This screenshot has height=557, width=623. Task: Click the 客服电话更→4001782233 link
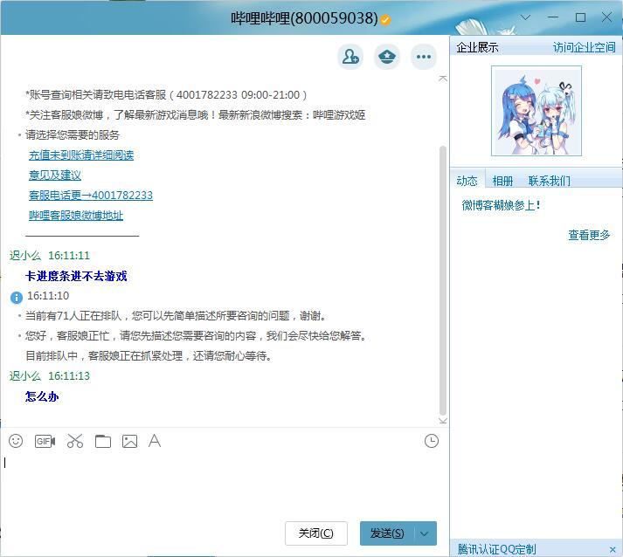[91, 196]
